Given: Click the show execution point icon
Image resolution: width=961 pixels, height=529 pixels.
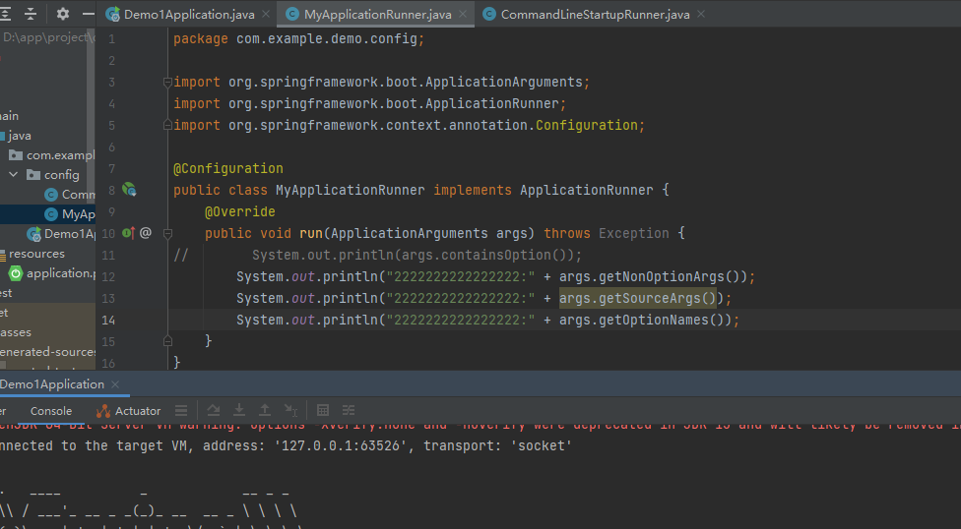Looking at the screenshot, I should [214, 410].
